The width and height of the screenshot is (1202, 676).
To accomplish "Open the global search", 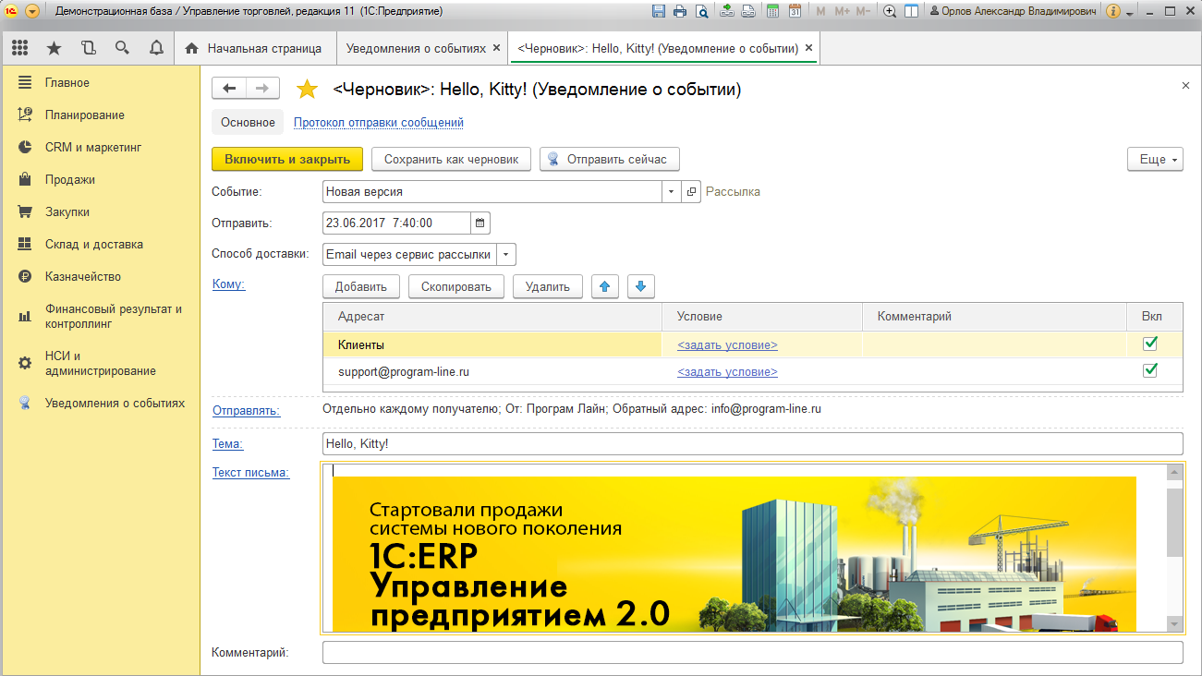I will click(121, 47).
